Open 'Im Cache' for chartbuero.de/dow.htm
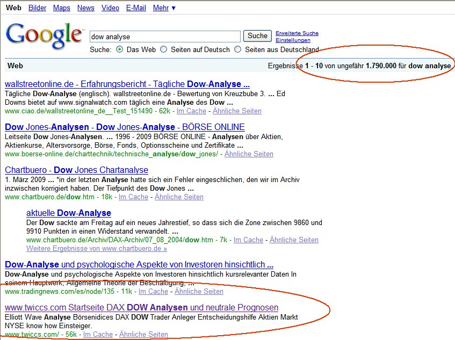The height and width of the screenshot is (340, 455). (x=133, y=197)
